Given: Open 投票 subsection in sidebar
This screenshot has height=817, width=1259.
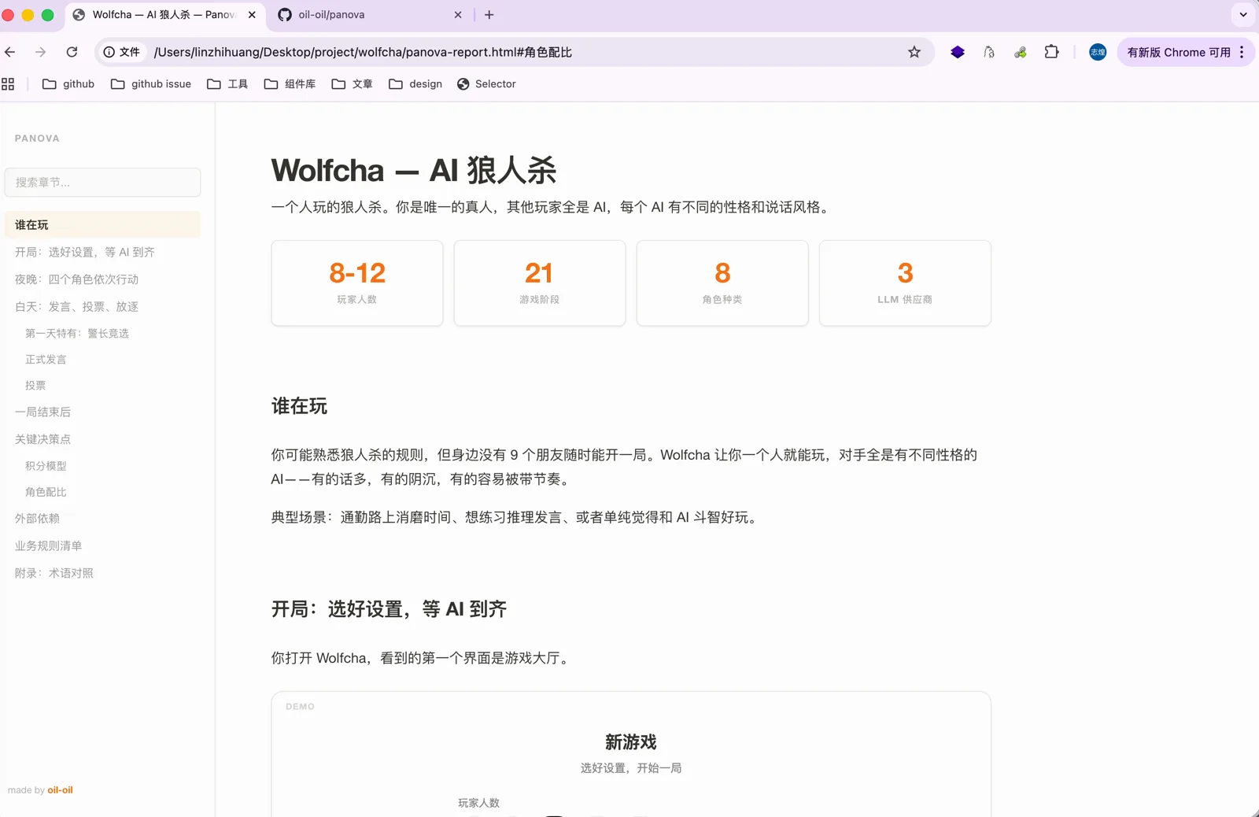Looking at the screenshot, I should [x=35, y=386].
